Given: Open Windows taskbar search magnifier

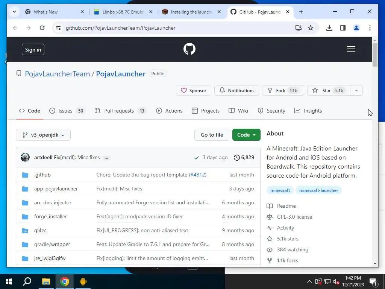Looking at the screenshot, I should pos(27,281).
